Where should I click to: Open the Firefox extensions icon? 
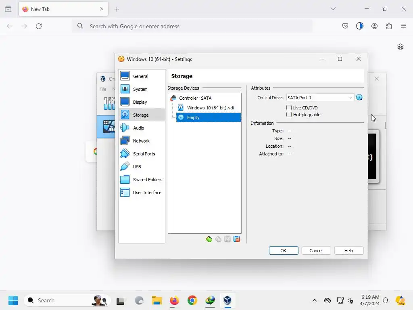pos(389,26)
